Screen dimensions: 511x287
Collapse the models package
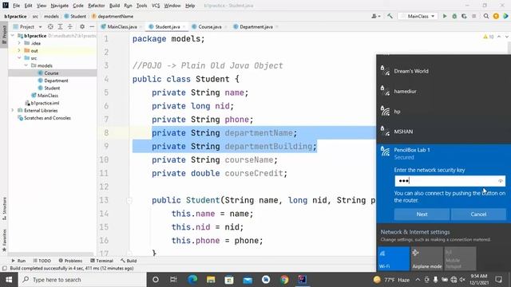26,65
